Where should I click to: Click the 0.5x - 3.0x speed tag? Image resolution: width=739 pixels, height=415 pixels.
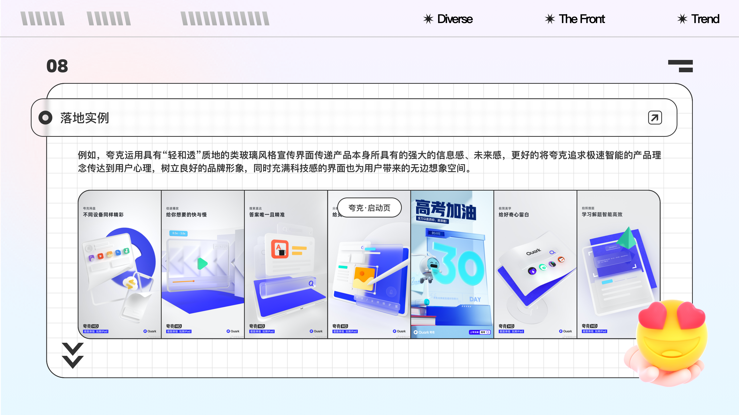coord(178,233)
